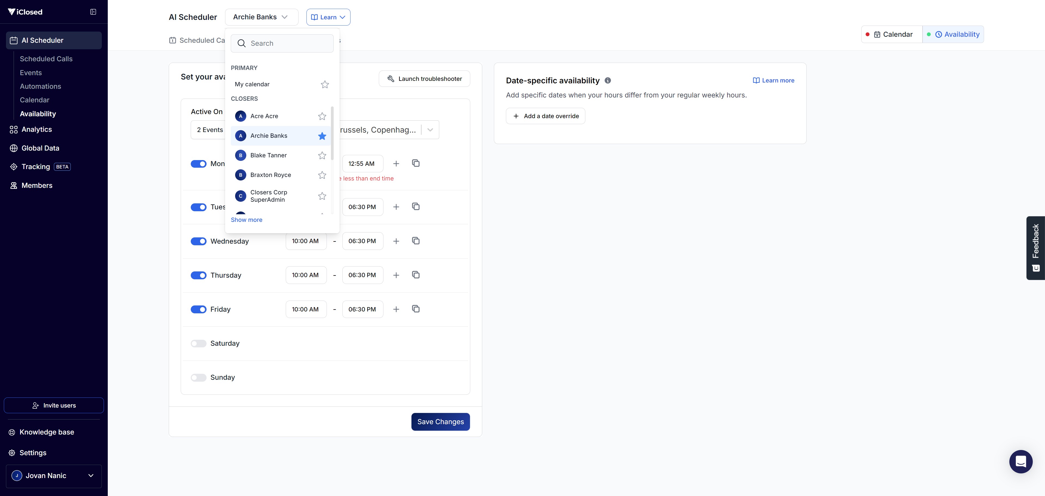Click copy icon for Friday hours
The height and width of the screenshot is (496, 1045).
click(415, 309)
